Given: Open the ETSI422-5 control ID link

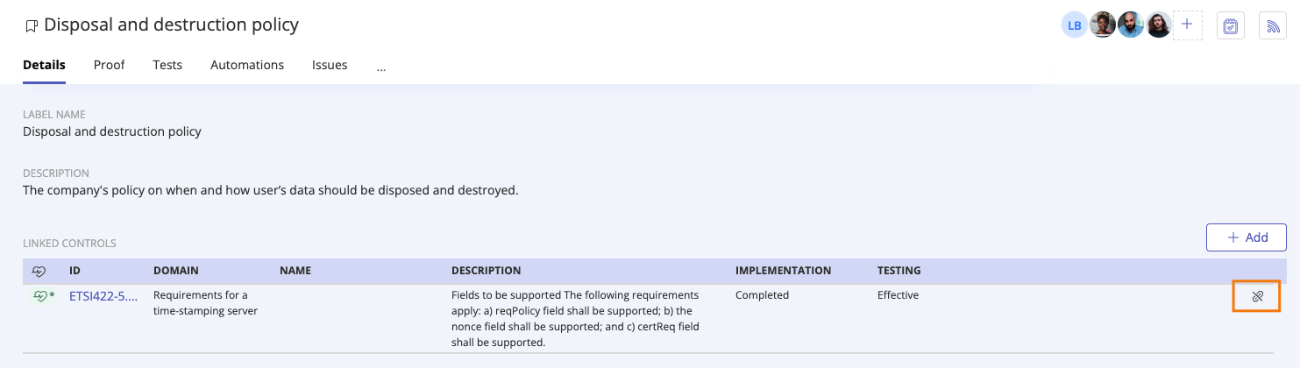Looking at the screenshot, I should pos(103,295).
